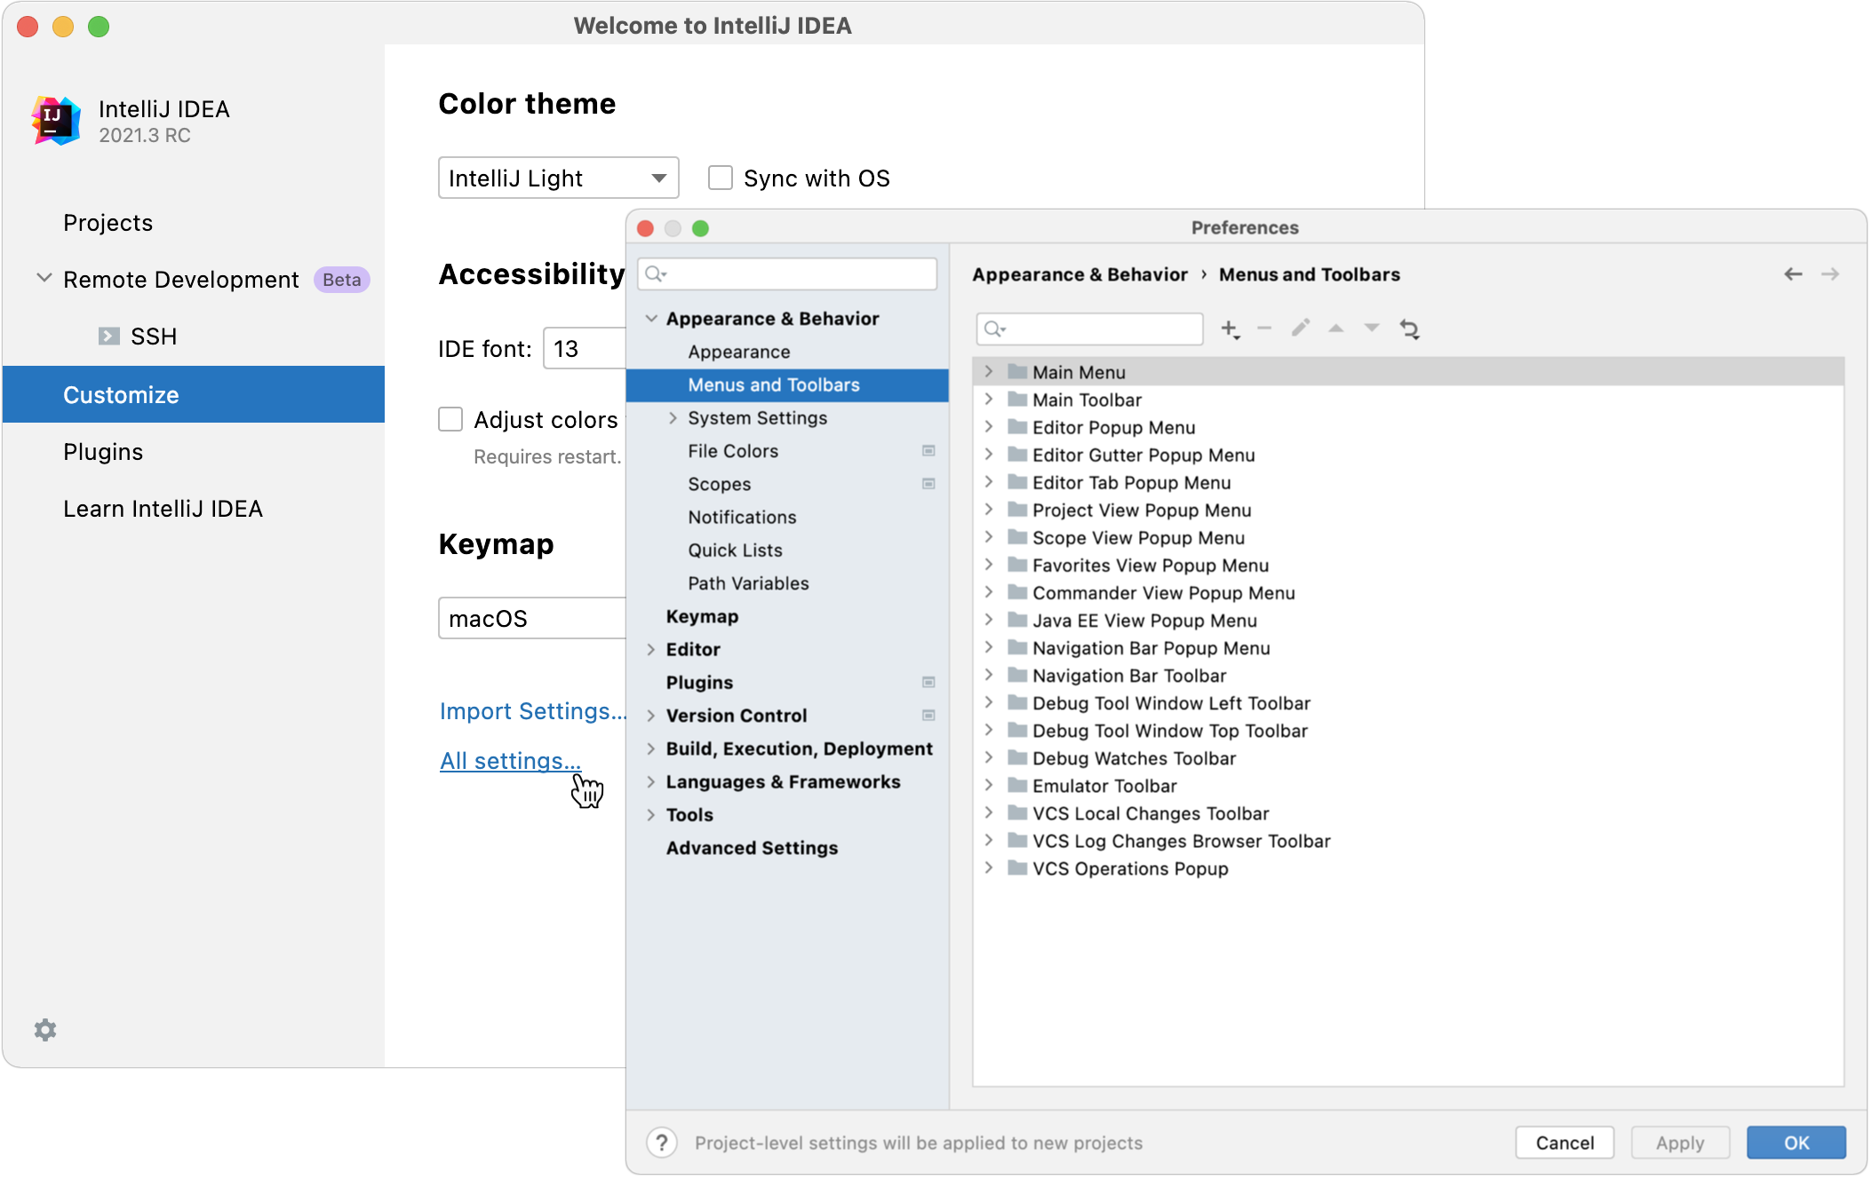Expand the Editor settings section
This screenshot has height=1180, width=1872.
coord(651,650)
